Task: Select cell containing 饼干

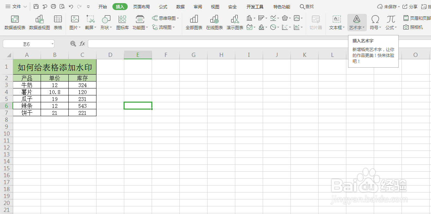Action: point(27,113)
